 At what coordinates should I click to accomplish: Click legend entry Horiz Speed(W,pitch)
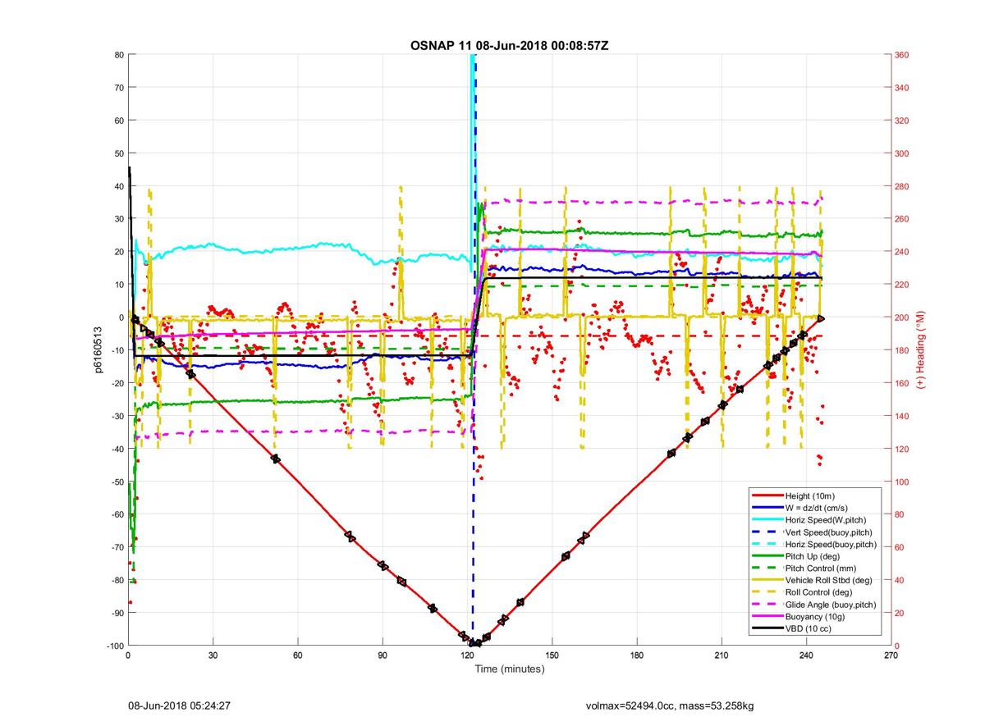click(x=826, y=520)
